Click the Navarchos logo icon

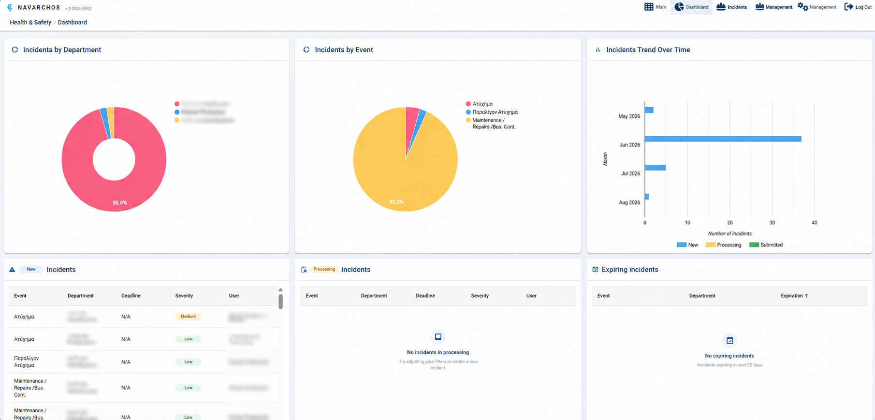click(10, 8)
